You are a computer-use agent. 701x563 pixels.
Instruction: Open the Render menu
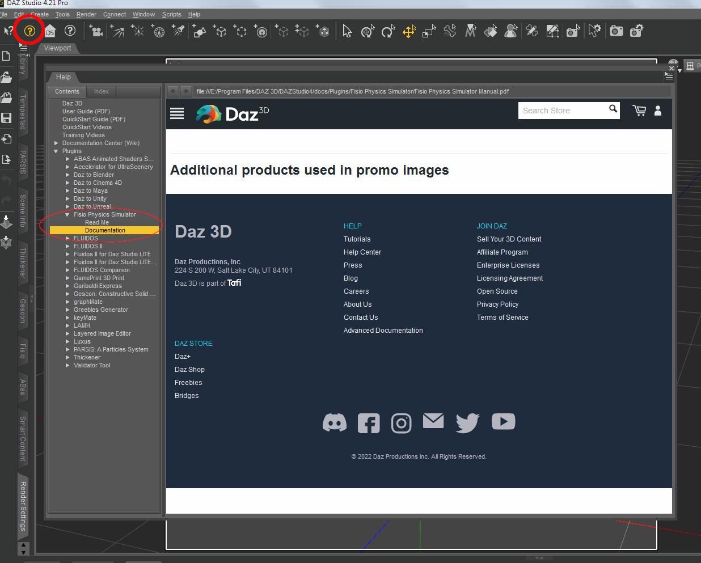click(86, 14)
